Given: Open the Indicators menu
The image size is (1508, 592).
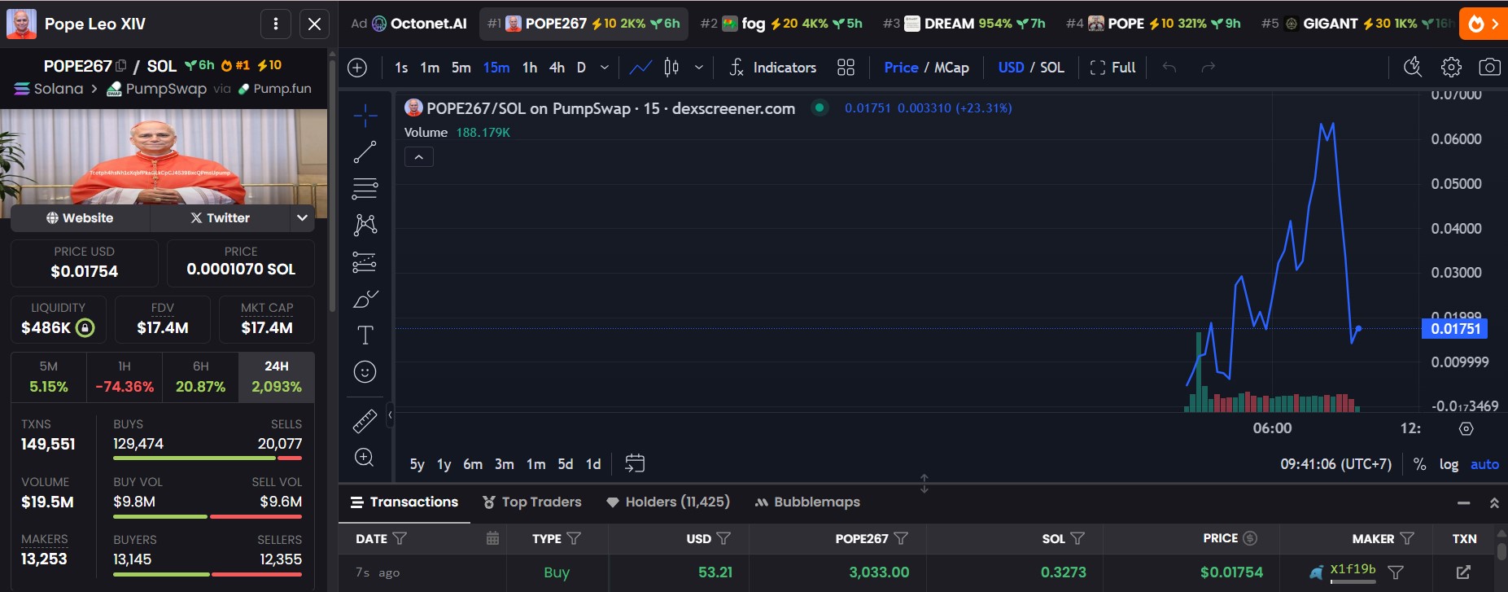Looking at the screenshot, I should [772, 68].
